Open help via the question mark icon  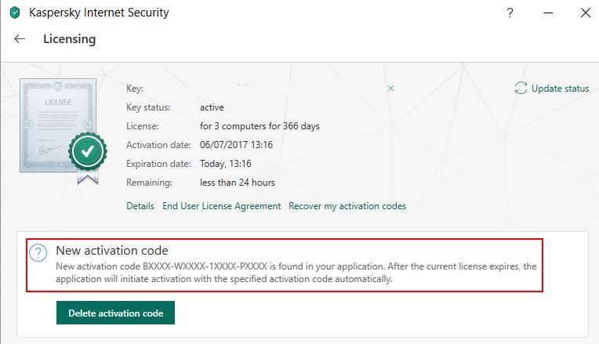coord(510,13)
